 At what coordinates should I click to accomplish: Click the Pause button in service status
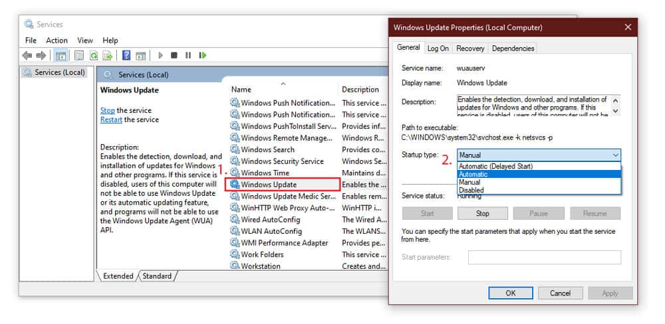(x=539, y=214)
